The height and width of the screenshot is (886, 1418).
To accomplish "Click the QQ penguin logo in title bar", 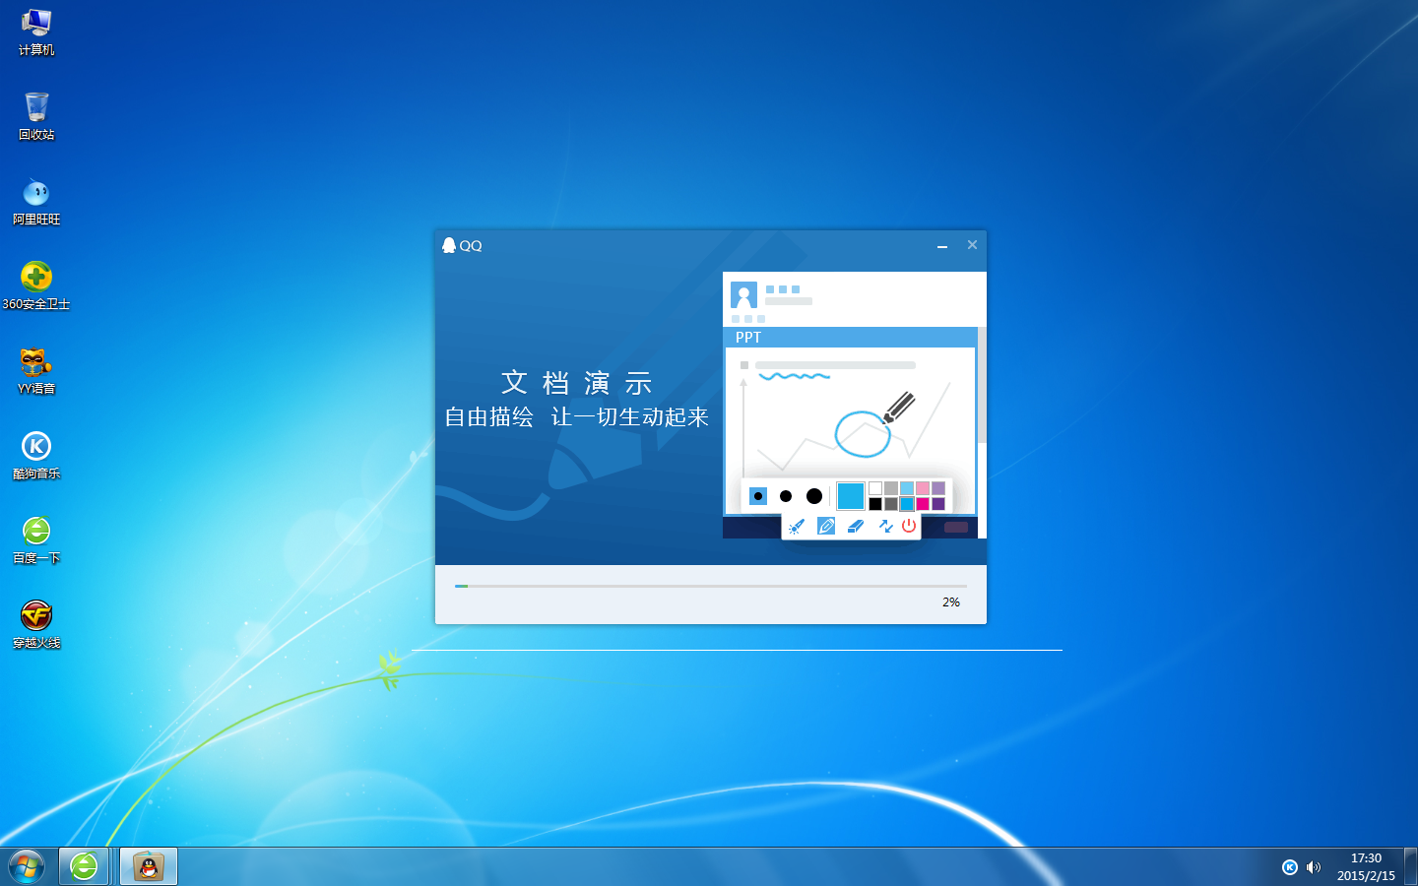I will [x=449, y=245].
